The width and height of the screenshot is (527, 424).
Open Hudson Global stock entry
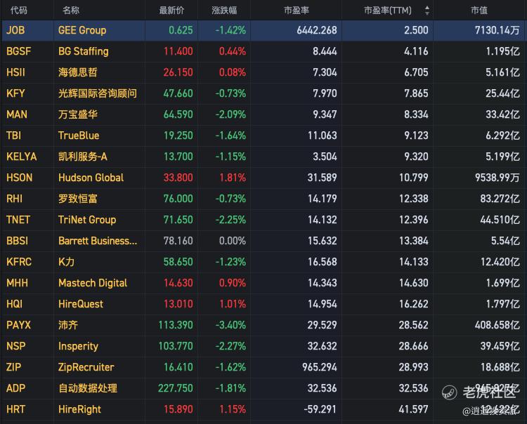[91, 178]
